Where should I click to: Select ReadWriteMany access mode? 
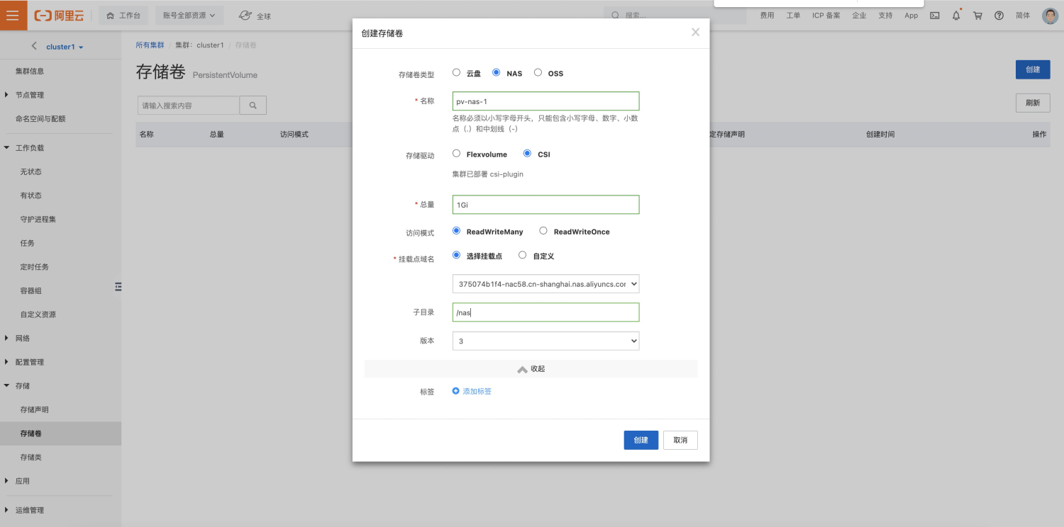[457, 231]
